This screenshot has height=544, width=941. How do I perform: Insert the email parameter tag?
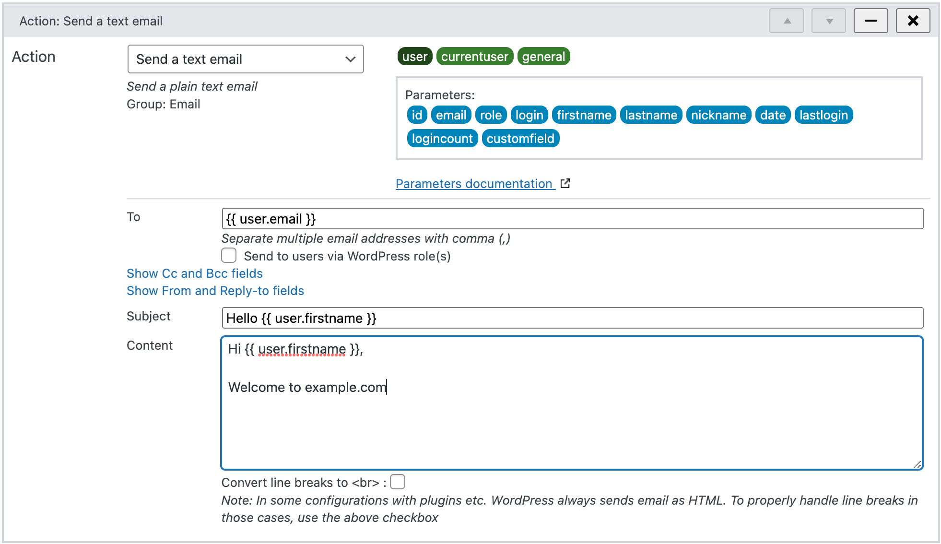click(450, 115)
